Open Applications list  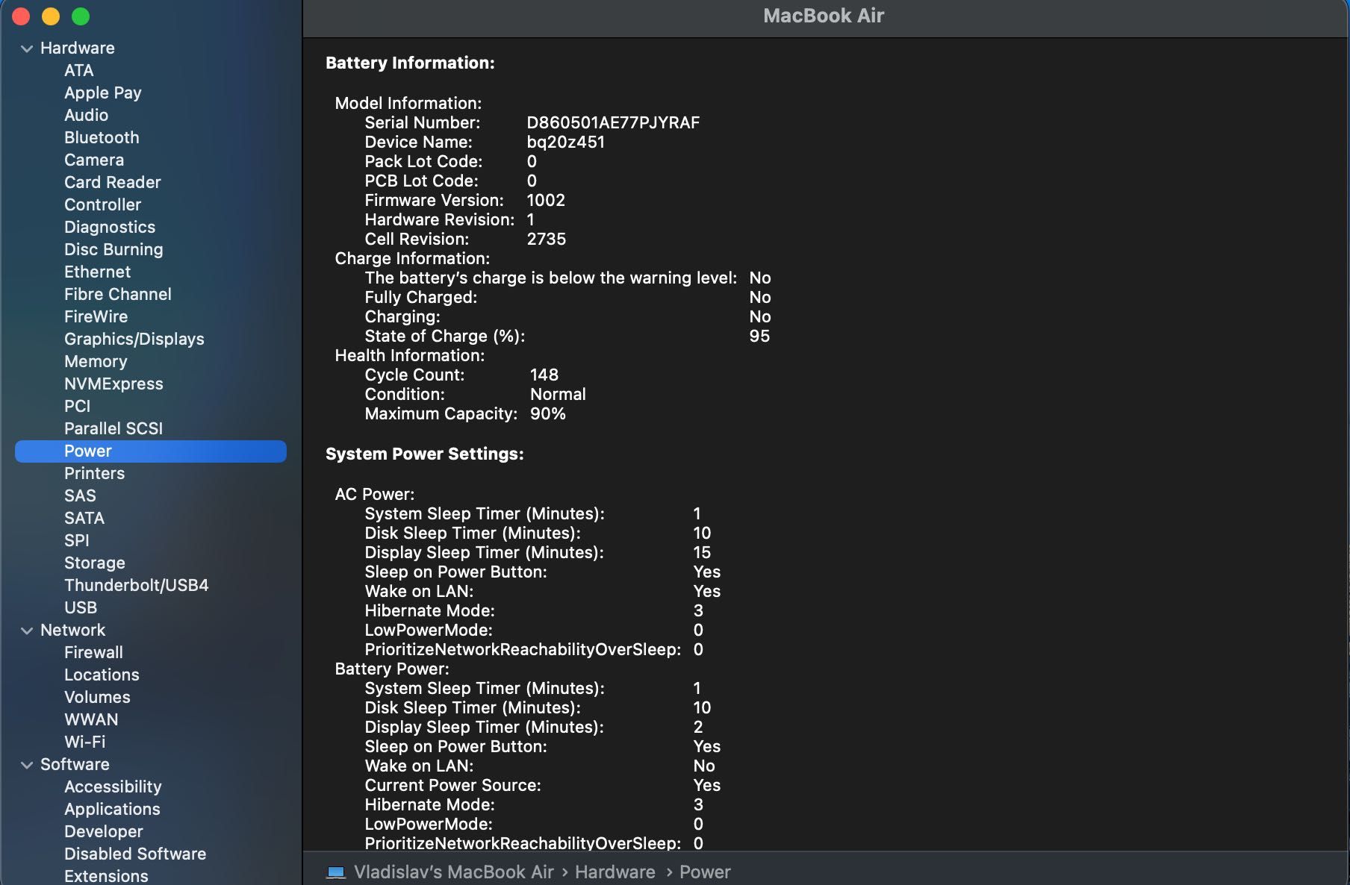[x=112, y=809]
